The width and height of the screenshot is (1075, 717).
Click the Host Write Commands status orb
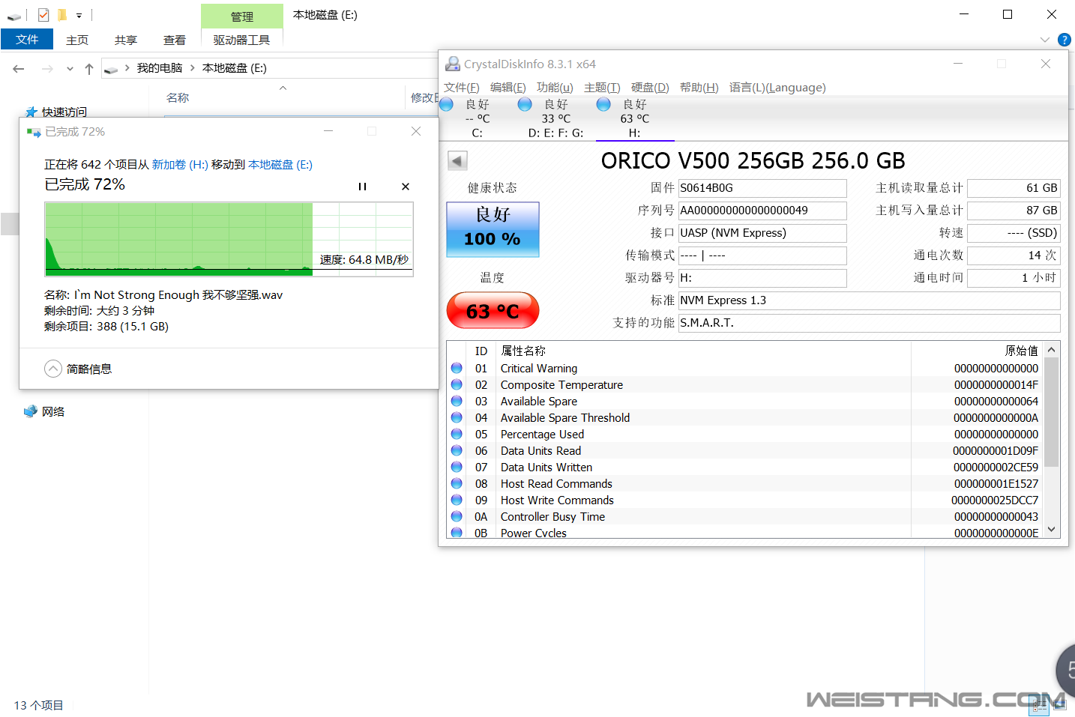pyautogui.click(x=457, y=500)
